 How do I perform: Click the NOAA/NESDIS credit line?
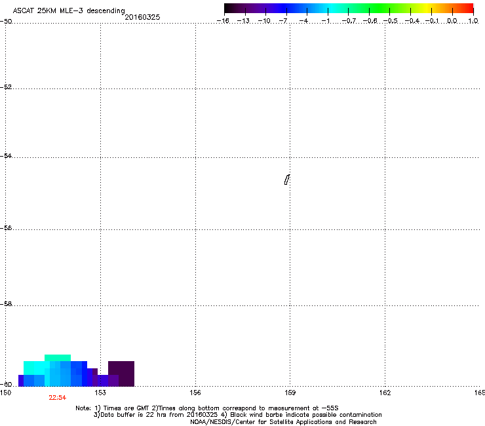(x=283, y=422)
